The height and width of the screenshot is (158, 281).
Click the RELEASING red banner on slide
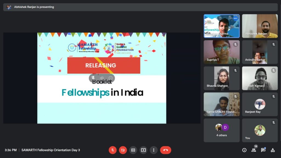point(104,65)
